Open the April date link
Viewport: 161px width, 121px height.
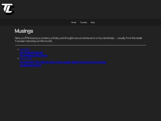tap(25, 49)
